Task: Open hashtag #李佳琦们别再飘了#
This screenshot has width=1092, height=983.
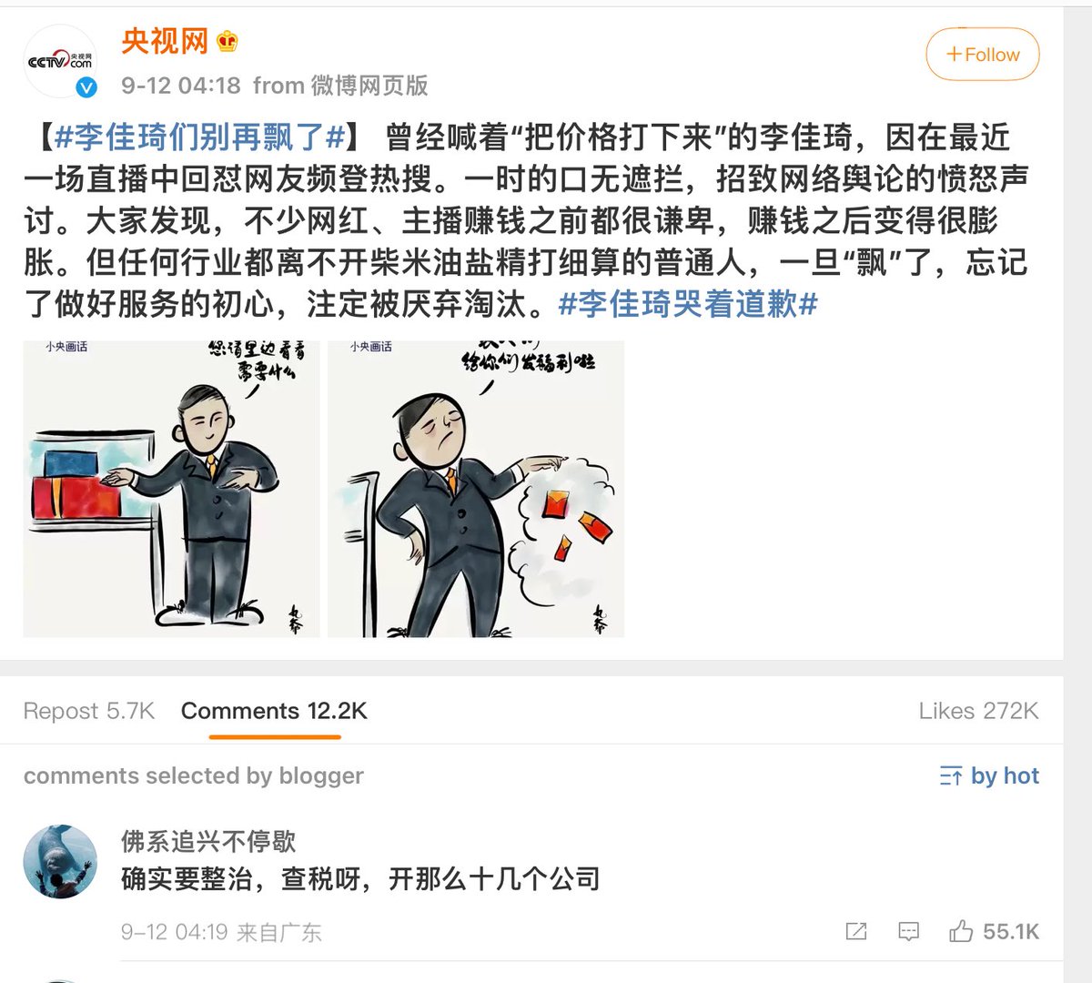Action: pyautogui.click(x=200, y=137)
